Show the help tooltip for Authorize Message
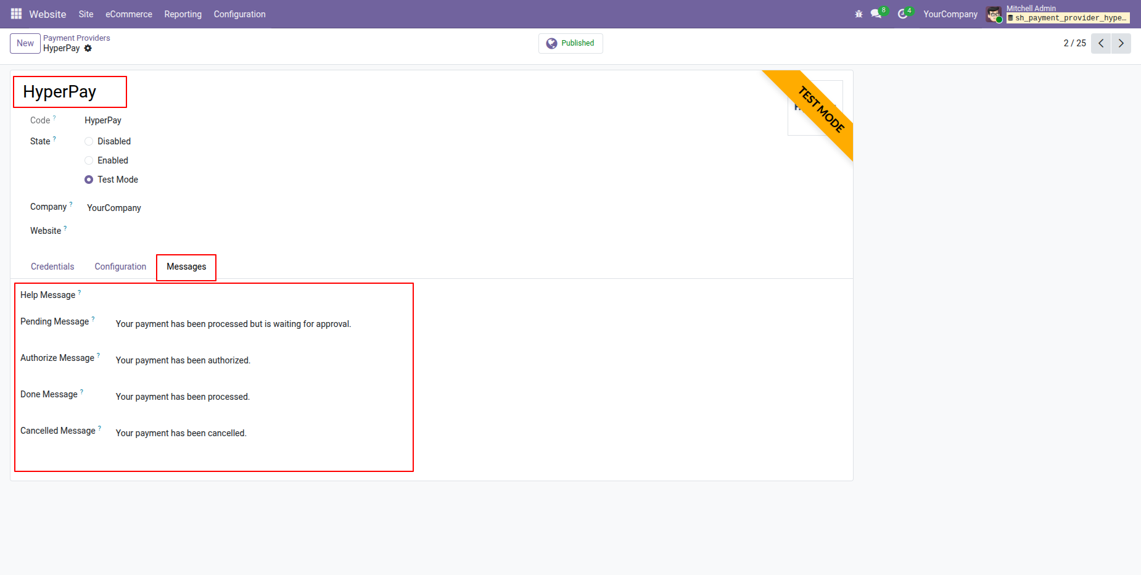The width and height of the screenshot is (1141, 575). click(x=99, y=355)
